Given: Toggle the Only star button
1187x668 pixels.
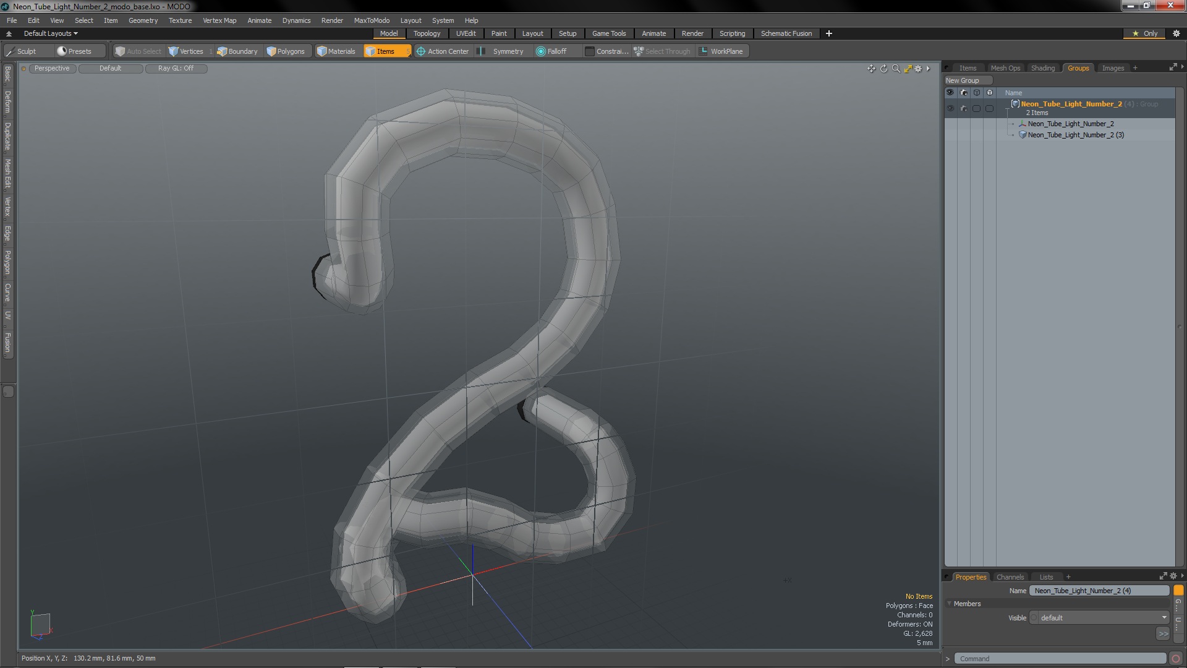Looking at the screenshot, I should click(x=1144, y=33).
